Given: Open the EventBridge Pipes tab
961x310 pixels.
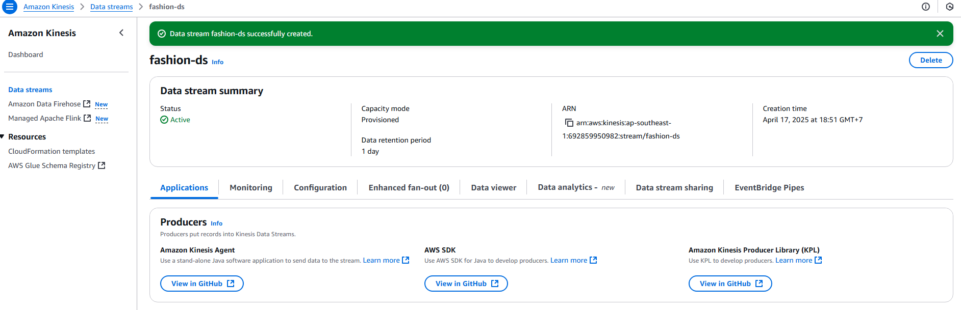Looking at the screenshot, I should coord(769,187).
